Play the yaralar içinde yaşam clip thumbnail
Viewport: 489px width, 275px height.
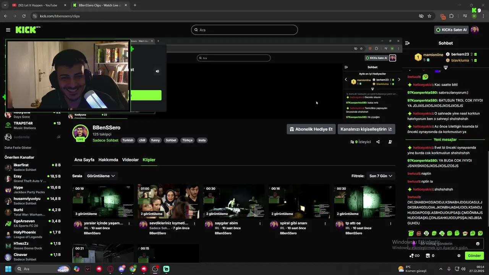103,201
